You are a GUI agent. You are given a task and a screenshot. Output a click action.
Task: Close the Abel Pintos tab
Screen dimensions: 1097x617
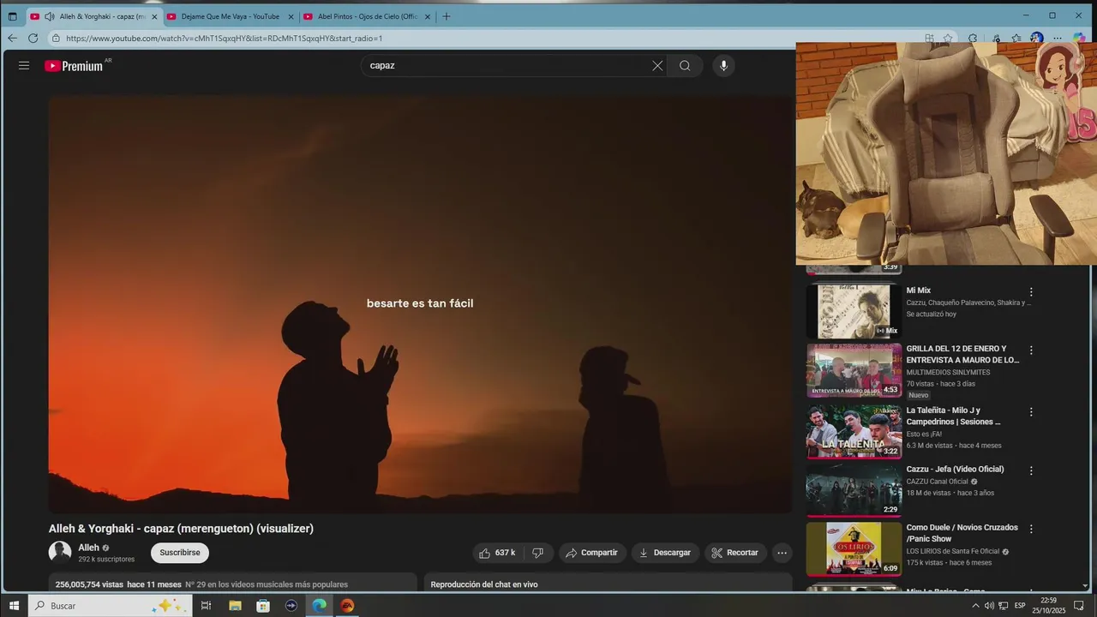click(428, 16)
